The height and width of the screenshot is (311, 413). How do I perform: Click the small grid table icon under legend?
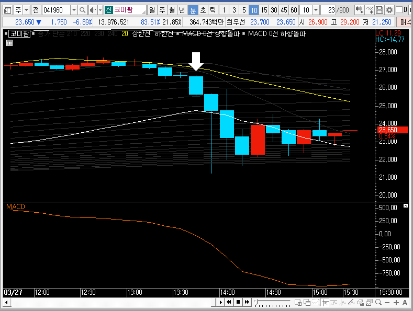tap(9, 43)
